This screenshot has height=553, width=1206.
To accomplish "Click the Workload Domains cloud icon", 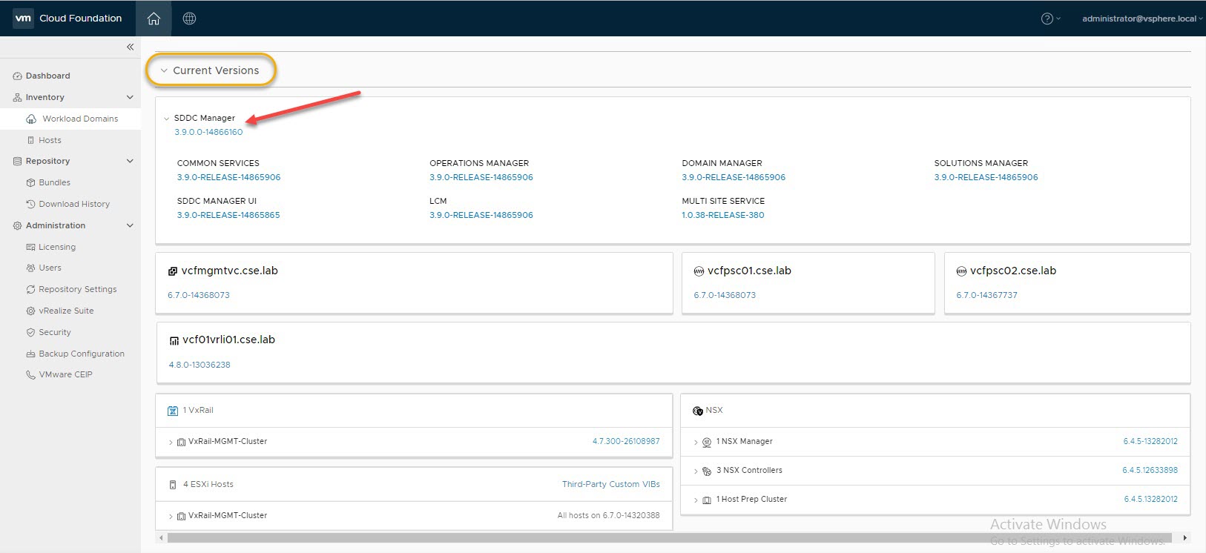I will [x=31, y=119].
